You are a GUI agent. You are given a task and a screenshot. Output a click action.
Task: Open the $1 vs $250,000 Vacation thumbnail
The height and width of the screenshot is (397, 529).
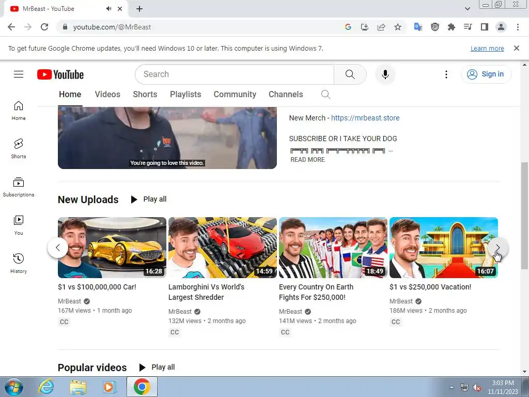(x=443, y=248)
